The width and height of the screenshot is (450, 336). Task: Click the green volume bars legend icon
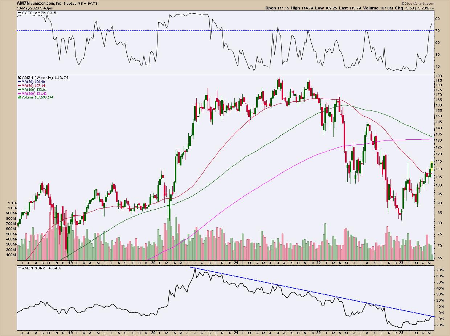click(x=19, y=97)
